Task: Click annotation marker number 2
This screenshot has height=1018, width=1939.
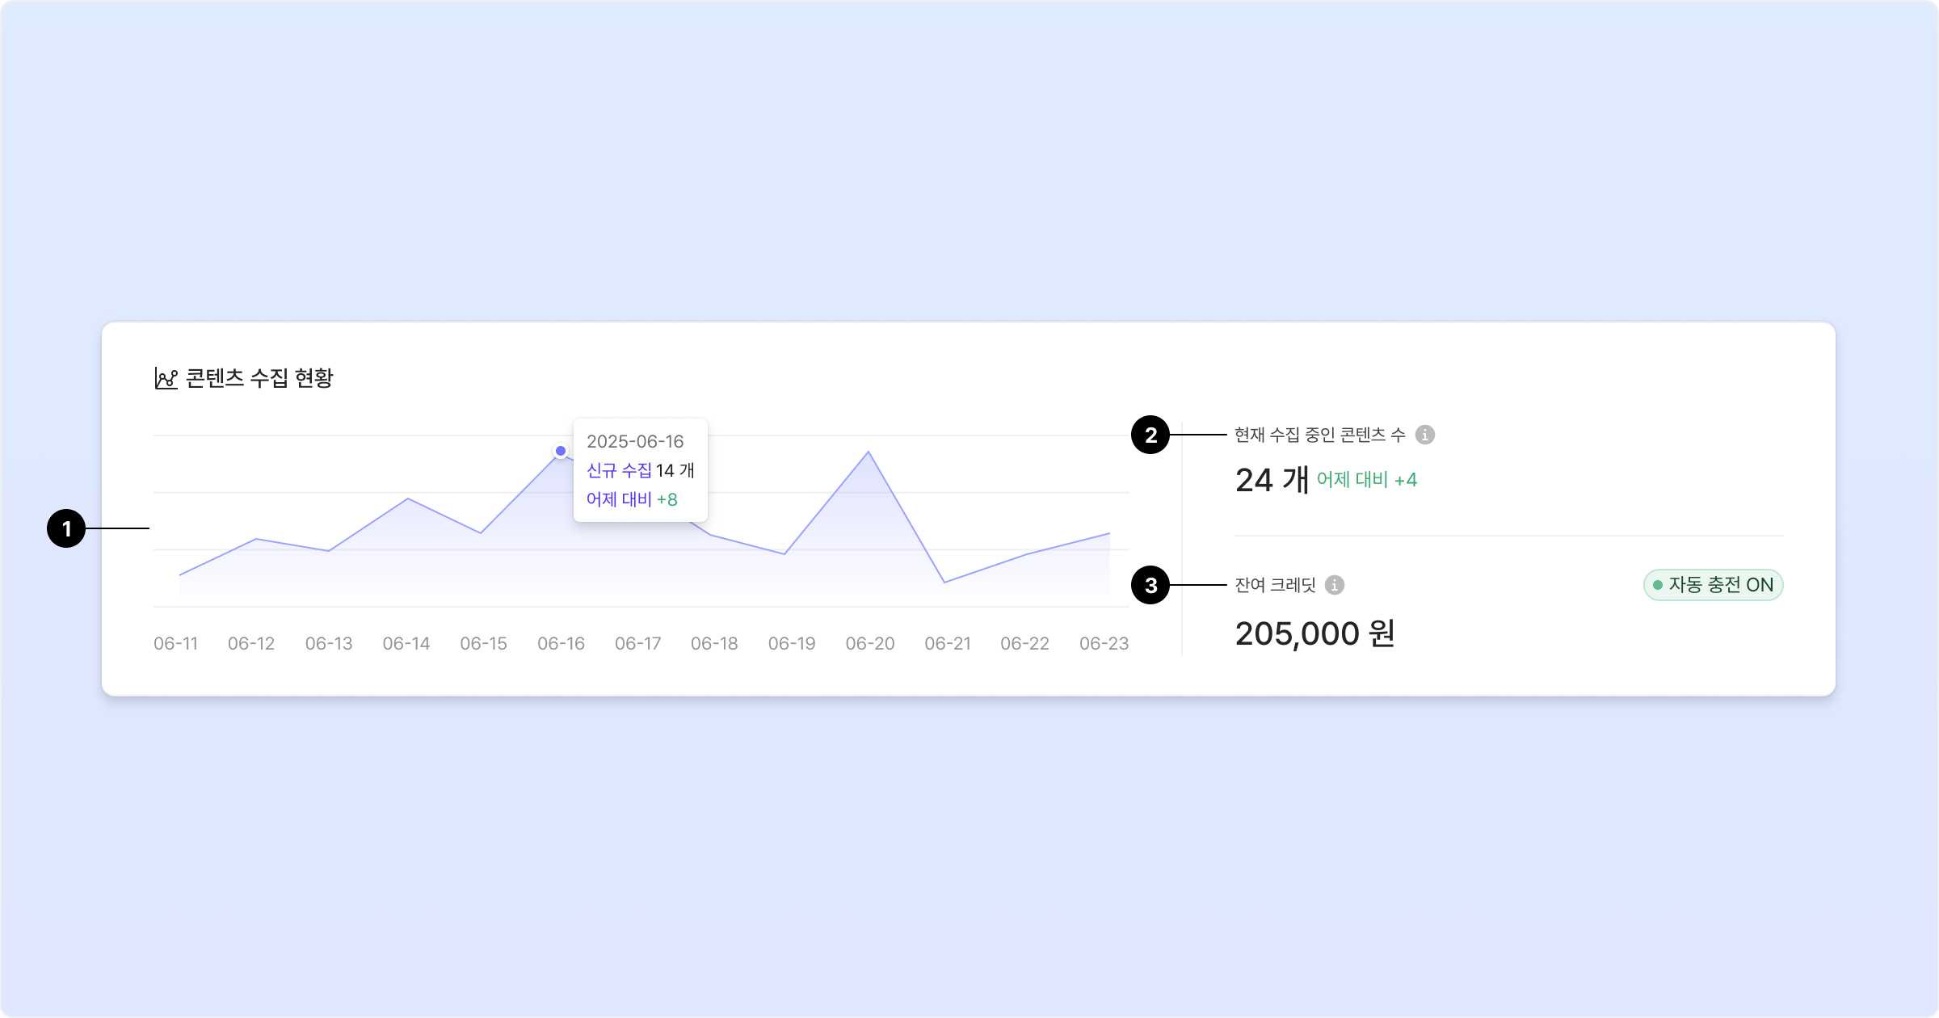Action: click(x=1150, y=435)
